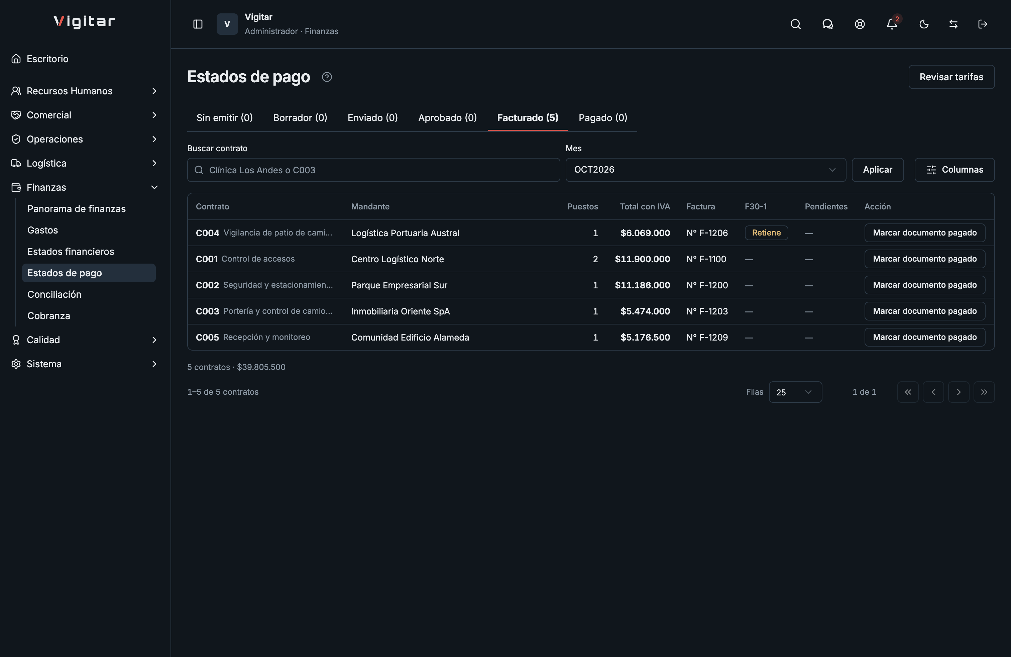Go to previous page arrow in pagination
Image resolution: width=1011 pixels, height=657 pixels.
pyautogui.click(x=933, y=392)
